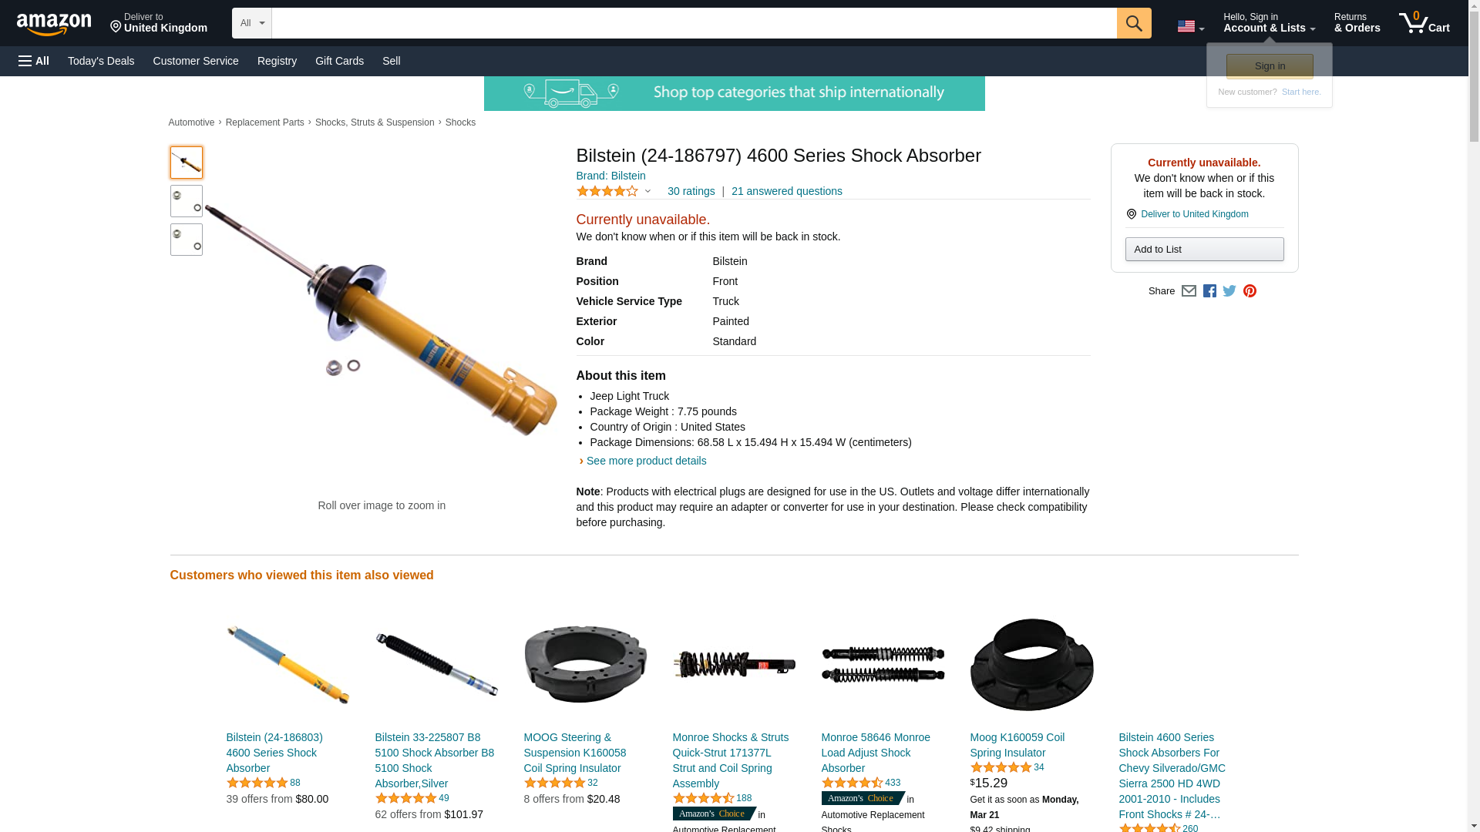This screenshot has width=1480, height=832.
Task: Click the Add to List button
Action: point(1204,249)
